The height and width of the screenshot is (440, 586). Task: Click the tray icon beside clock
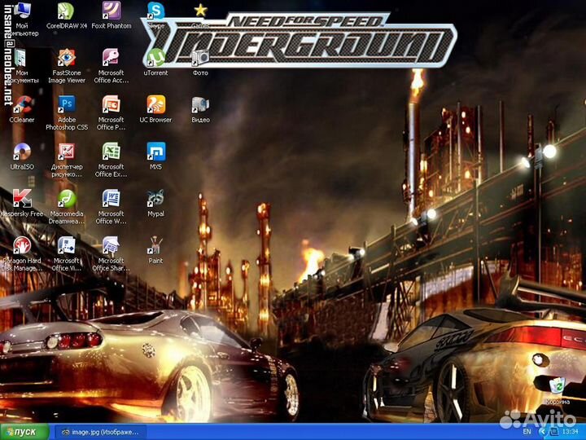[554, 432]
